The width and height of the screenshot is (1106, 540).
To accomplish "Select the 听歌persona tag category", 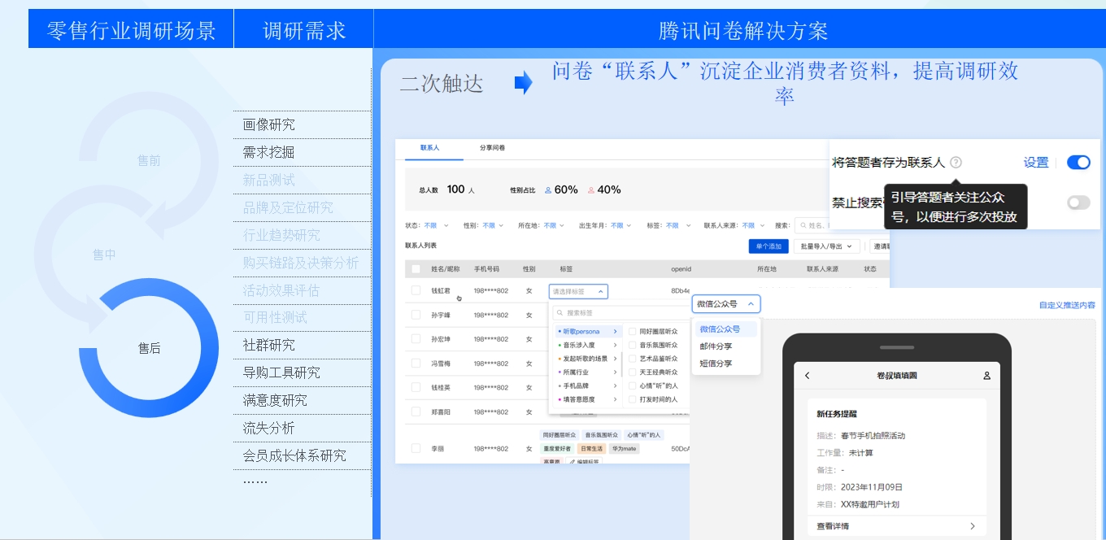I will 587,332.
